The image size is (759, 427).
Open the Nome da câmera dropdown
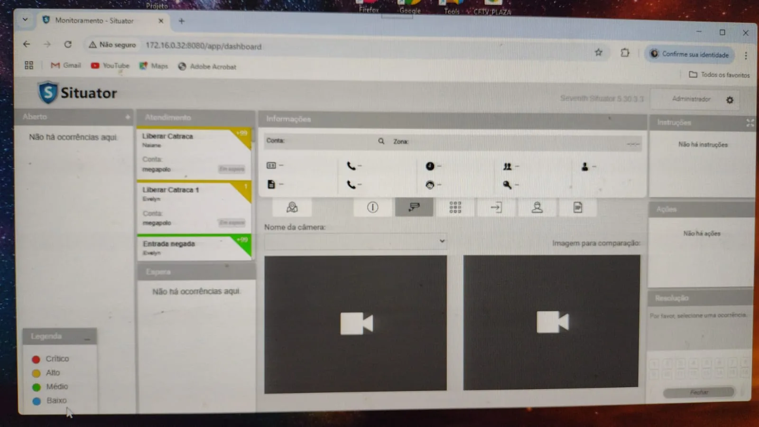pyautogui.click(x=356, y=241)
